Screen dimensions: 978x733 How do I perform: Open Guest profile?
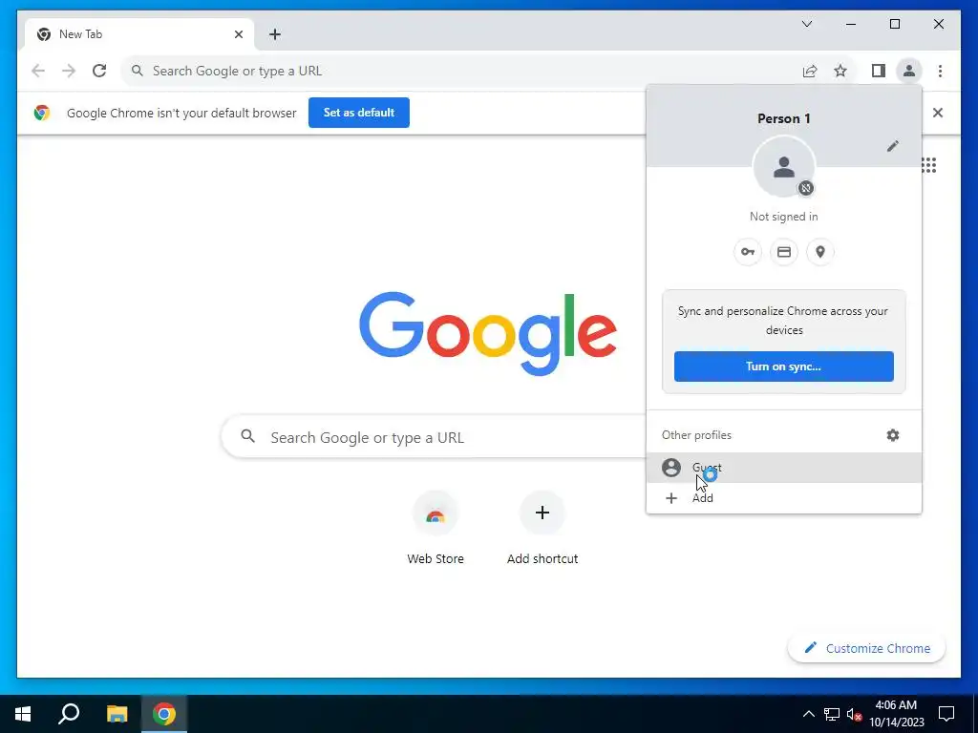click(x=784, y=468)
